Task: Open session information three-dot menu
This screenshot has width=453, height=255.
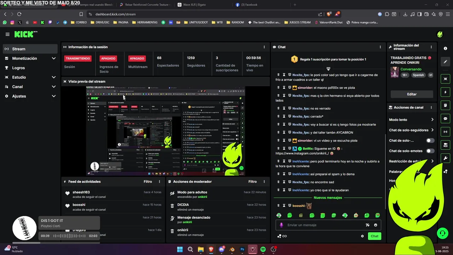Action: point(264,47)
